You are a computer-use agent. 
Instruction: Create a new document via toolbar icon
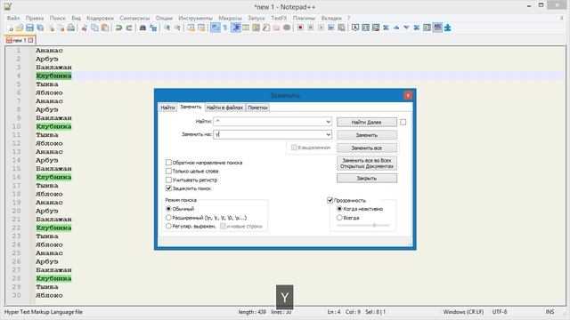(10, 28)
